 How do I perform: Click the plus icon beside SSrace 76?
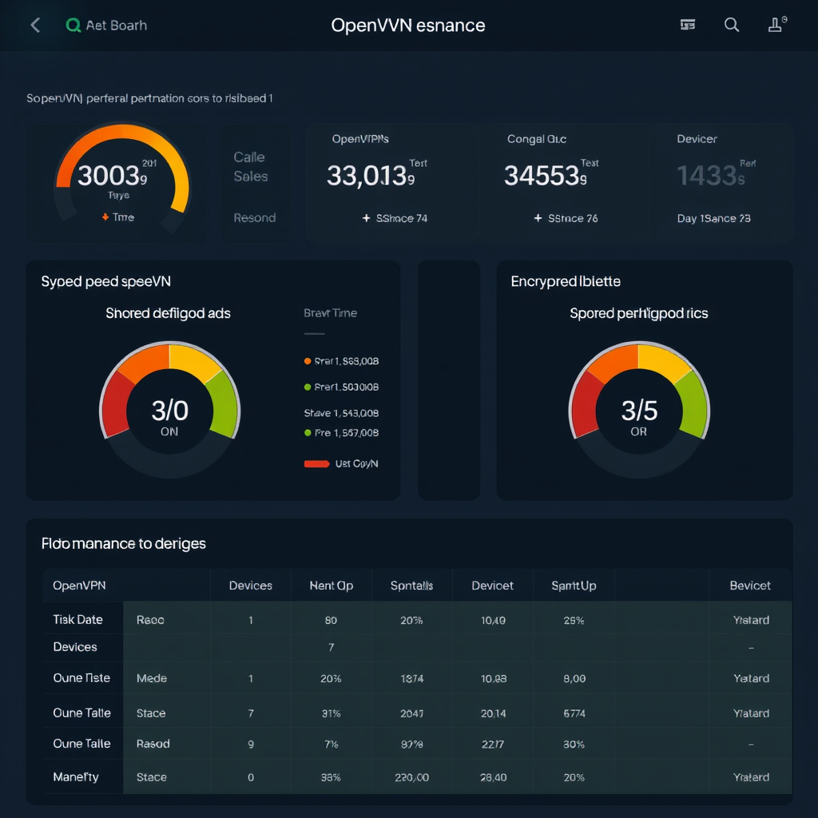tap(538, 218)
